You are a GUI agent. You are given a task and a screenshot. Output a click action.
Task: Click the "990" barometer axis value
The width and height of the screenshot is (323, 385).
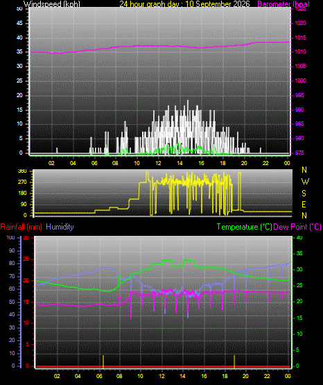pyautogui.click(x=299, y=110)
